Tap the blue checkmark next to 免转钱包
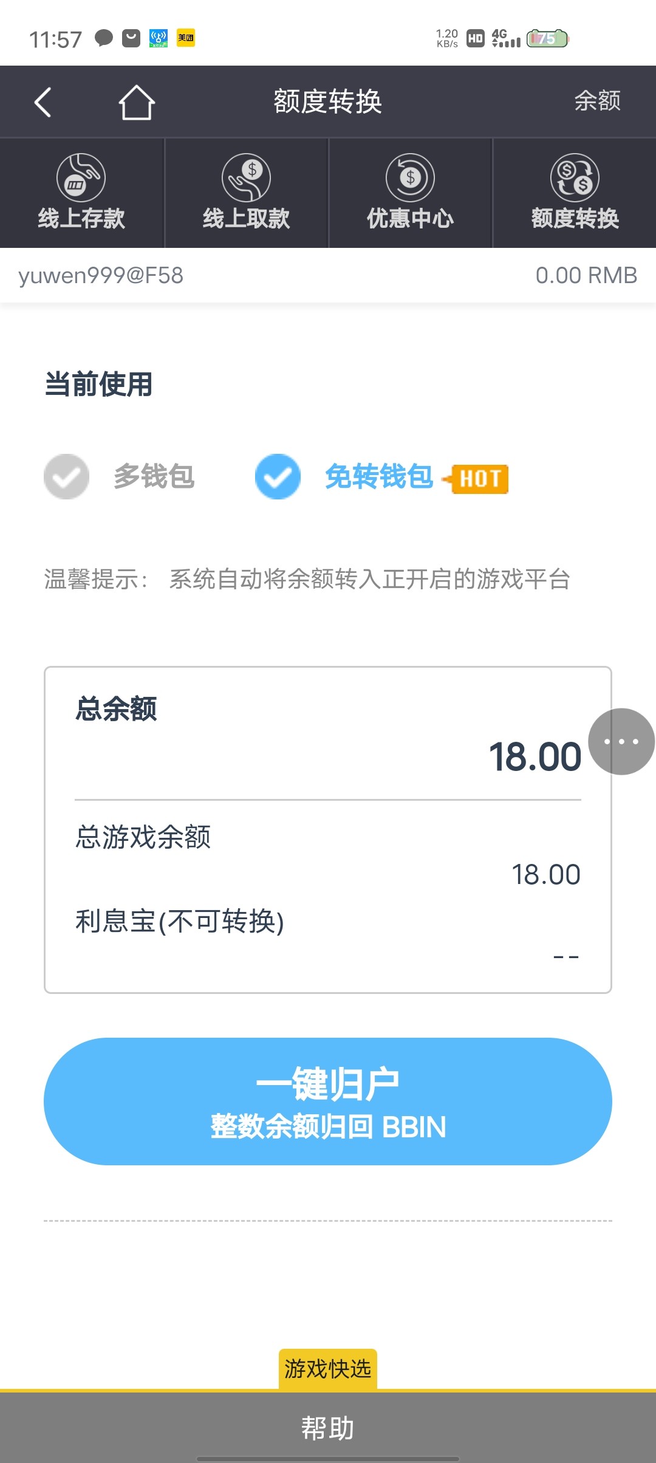The width and height of the screenshot is (656, 1463). (x=278, y=476)
